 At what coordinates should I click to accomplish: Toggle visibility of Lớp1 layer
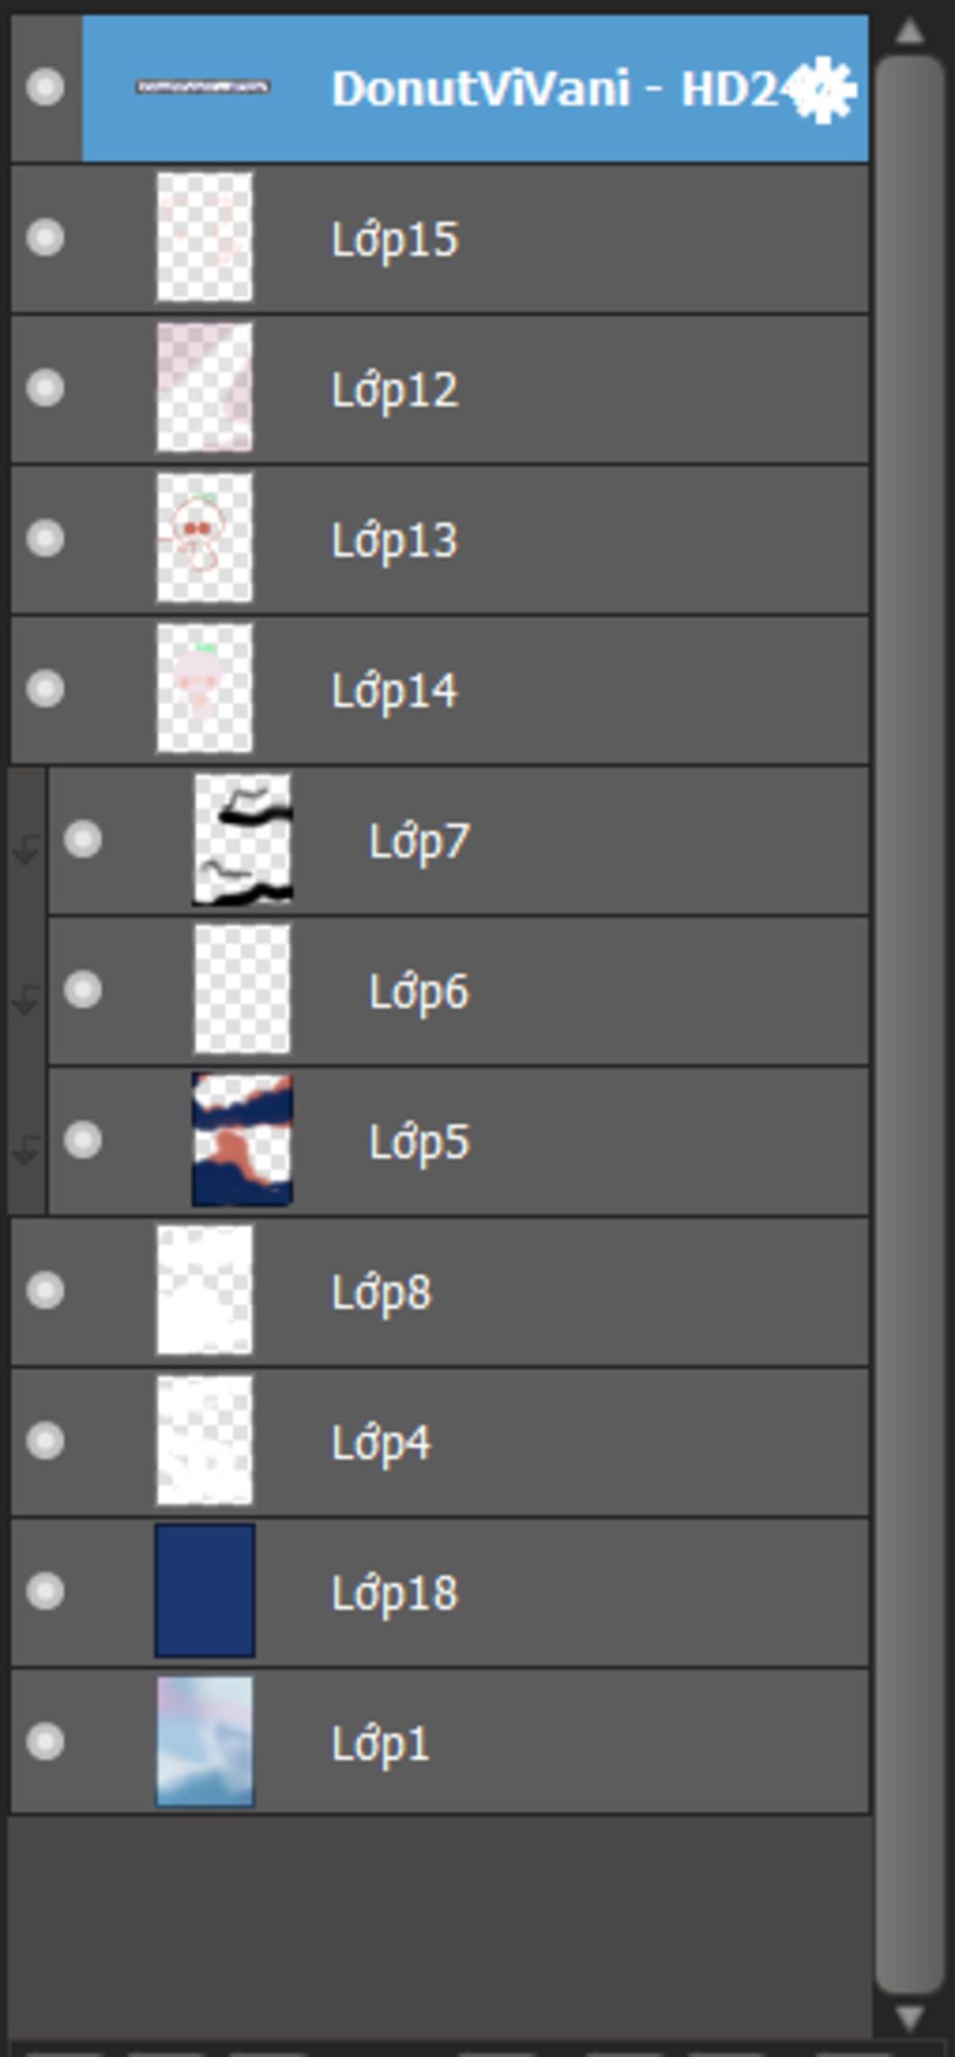pos(45,1742)
